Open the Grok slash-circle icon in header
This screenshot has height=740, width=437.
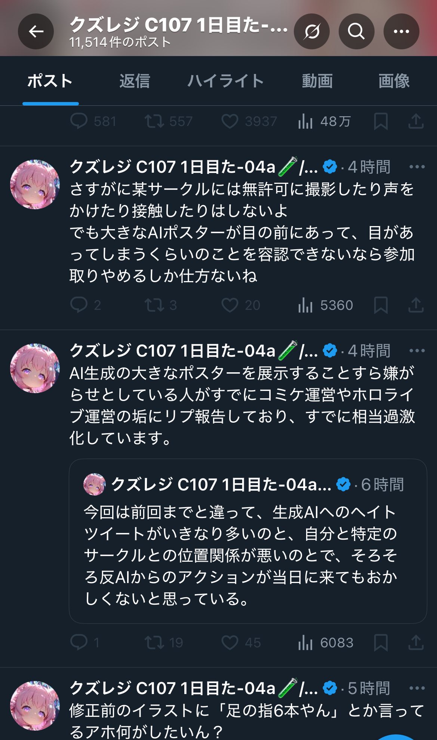[x=312, y=31]
